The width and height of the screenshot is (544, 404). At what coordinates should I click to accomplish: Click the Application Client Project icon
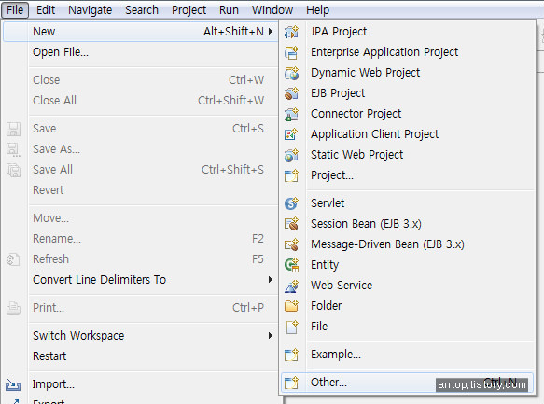(291, 134)
